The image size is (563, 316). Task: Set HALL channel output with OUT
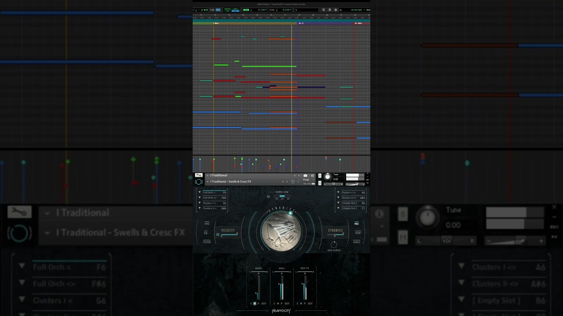(x=287, y=304)
